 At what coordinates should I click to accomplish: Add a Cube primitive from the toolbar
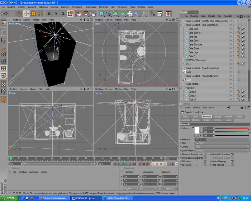click(x=101, y=14)
